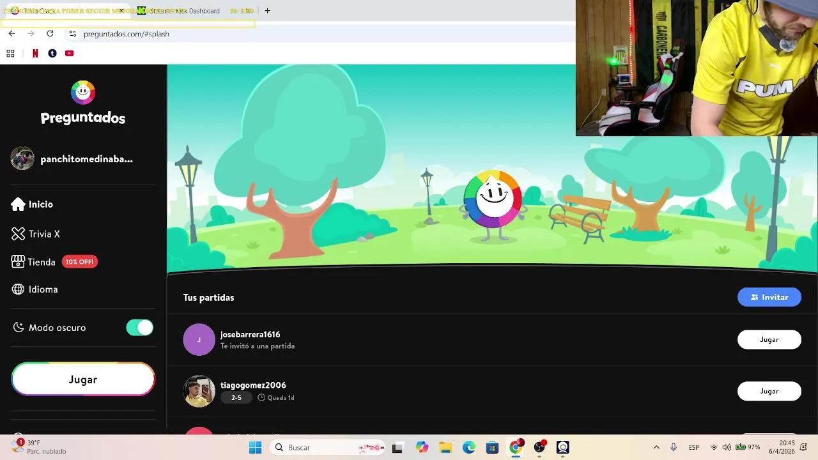
Task: Expand the system tray hidden icons chevron
Action: [x=656, y=447]
